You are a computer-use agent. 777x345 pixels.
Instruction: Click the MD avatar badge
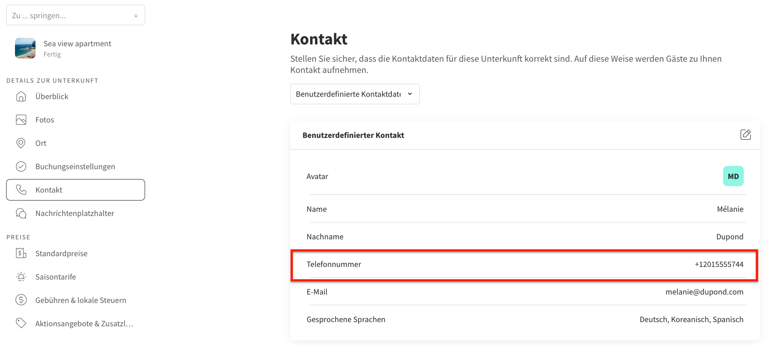click(733, 176)
